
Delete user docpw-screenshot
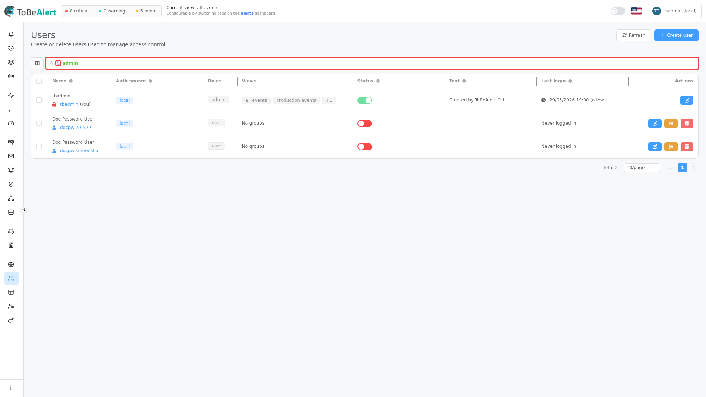pyautogui.click(x=687, y=147)
